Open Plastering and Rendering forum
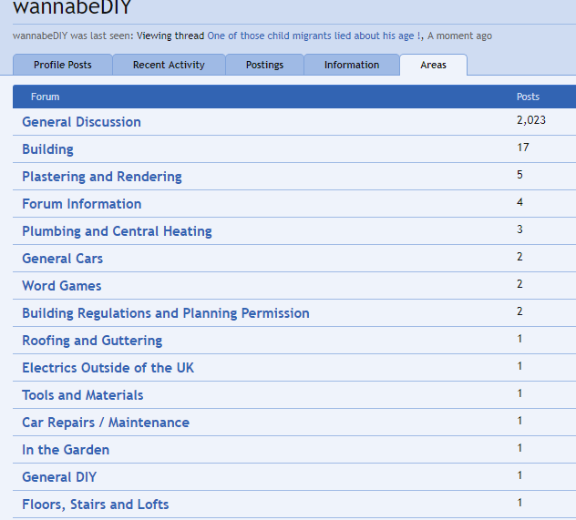576x520 pixels. click(102, 177)
